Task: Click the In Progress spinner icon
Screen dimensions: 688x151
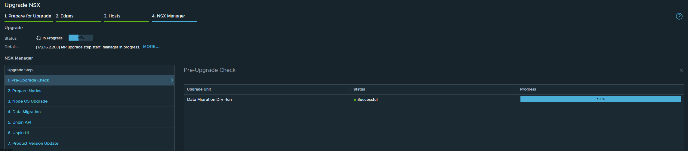Action: click(x=39, y=38)
